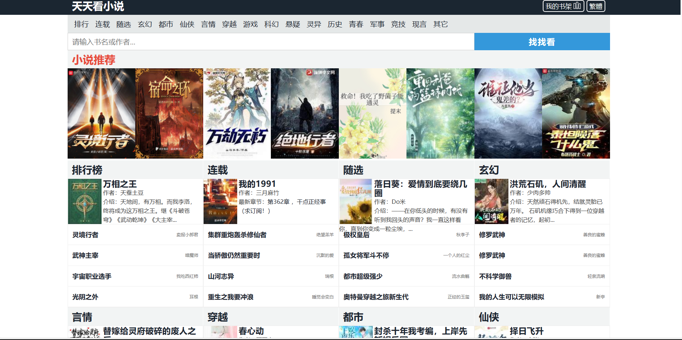Open 山河志异 in 连载 list
Viewport: 682px width, 340px height.
coord(221,276)
